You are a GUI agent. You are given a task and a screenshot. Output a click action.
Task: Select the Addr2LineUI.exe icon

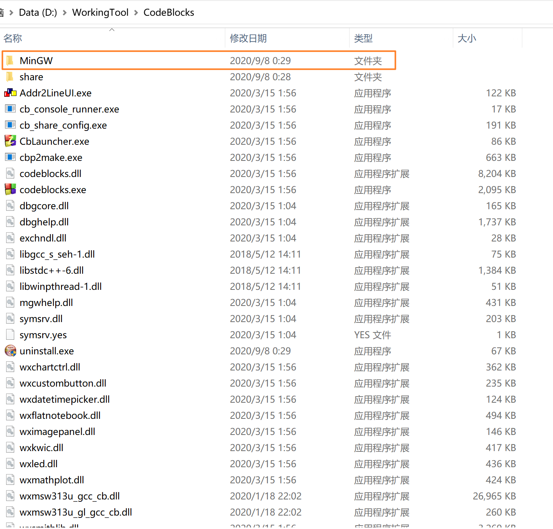click(x=10, y=93)
